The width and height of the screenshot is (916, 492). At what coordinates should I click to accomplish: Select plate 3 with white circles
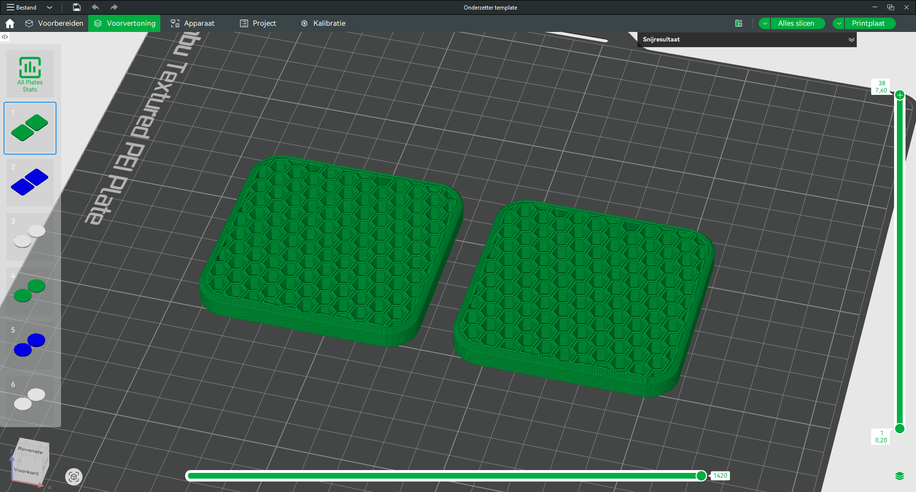[30, 237]
